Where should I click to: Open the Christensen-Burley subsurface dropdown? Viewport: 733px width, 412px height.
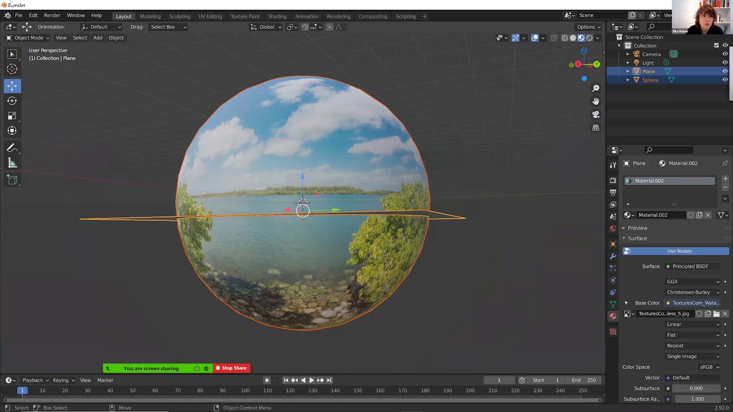(693, 292)
